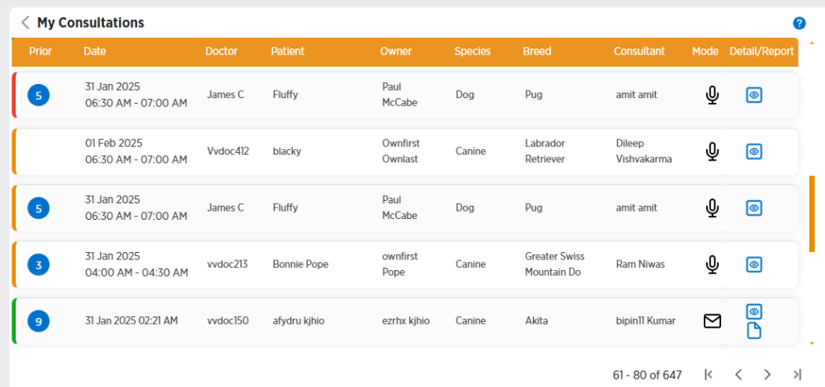The width and height of the screenshot is (825, 387).
Task: Sort by the Doctor column header
Action: click(x=221, y=51)
